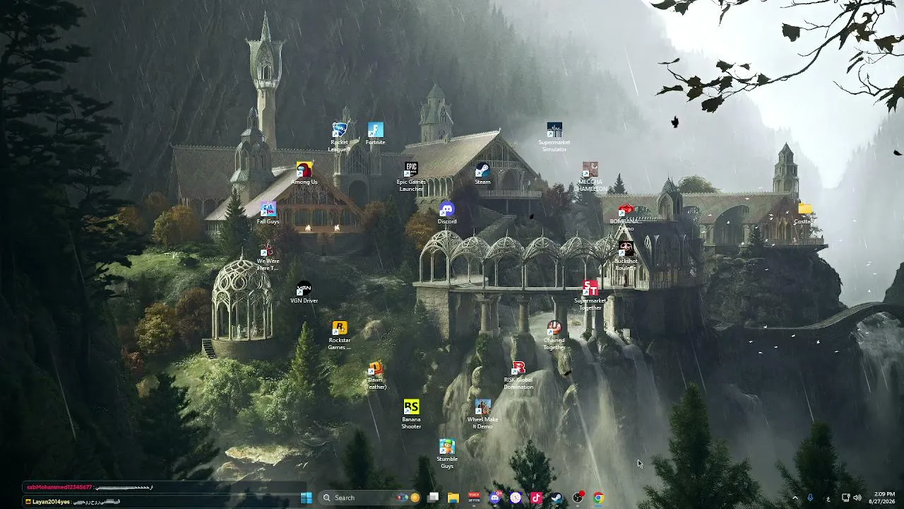The height and width of the screenshot is (509, 904).
Task: Select the Buckshot Roulette desktop icon
Action: click(x=626, y=255)
